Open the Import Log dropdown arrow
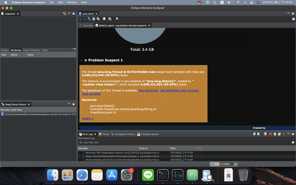Screen dimensions: 296x185 261,134
